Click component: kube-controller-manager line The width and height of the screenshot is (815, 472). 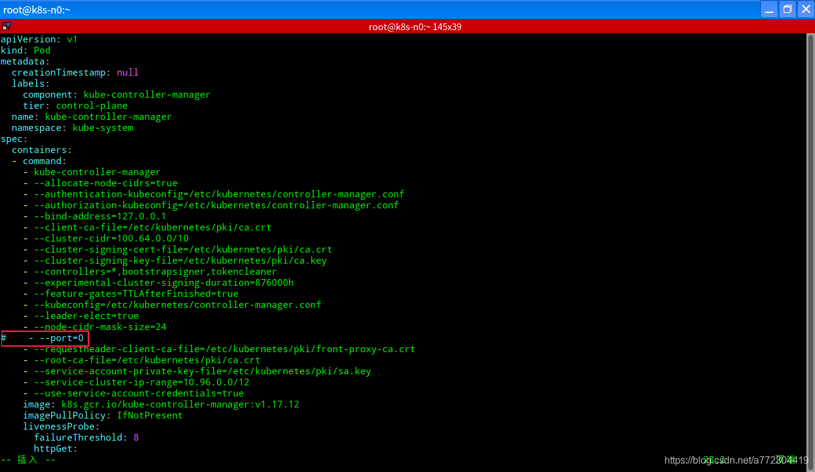click(116, 94)
